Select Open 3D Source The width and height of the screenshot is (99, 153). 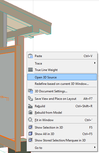[x=62, y=77]
